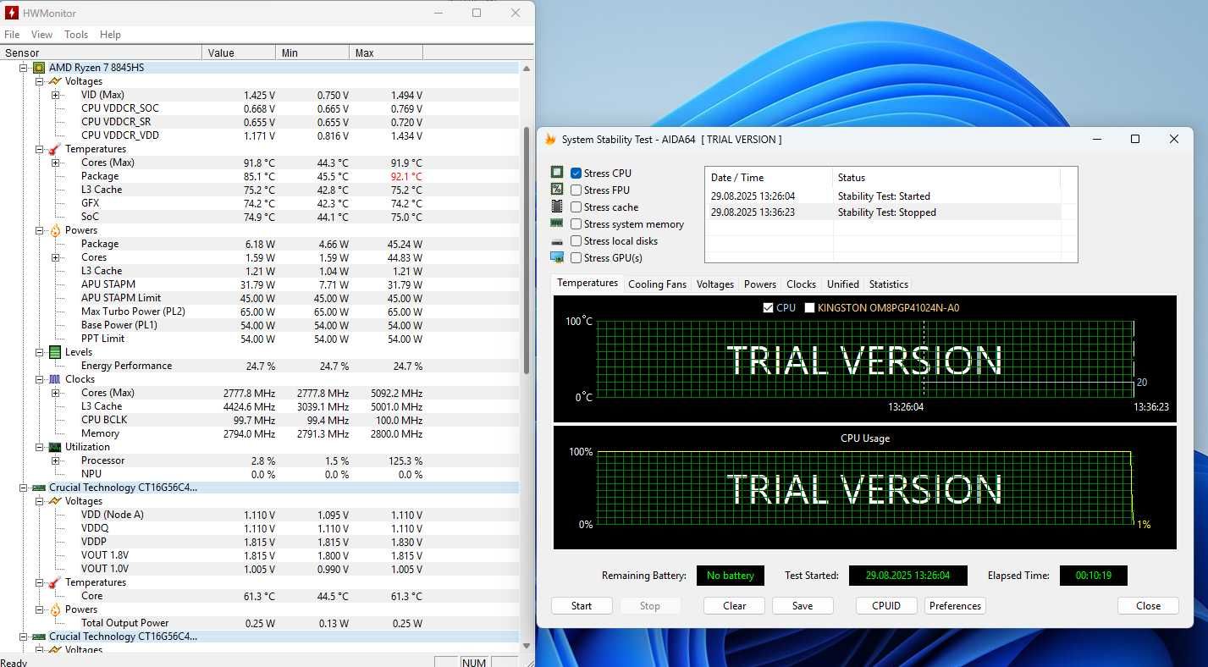Viewport: 1208px width, 667px height.
Task: Click the second Crucial Technology module icon
Action: 39,637
